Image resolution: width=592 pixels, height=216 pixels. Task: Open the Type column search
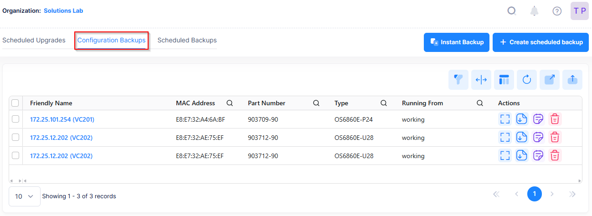tap(384, 103)
